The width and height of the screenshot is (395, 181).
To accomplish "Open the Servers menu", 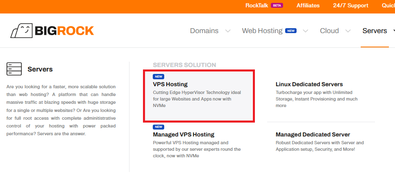I will coord(375,31).
